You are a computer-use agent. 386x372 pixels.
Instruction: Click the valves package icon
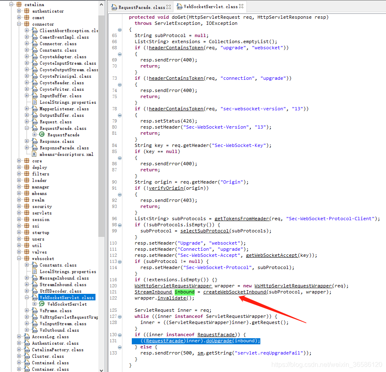tap(27, 252)
